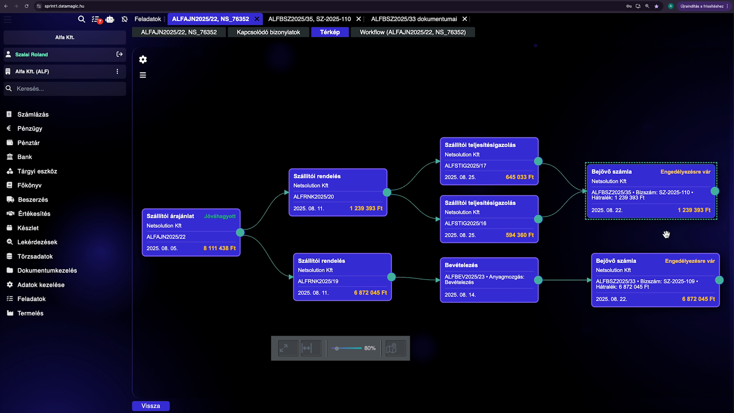Switch to Kapcsolódó bizonylatok tab
734x413 pixels.
tap(268, 32)
